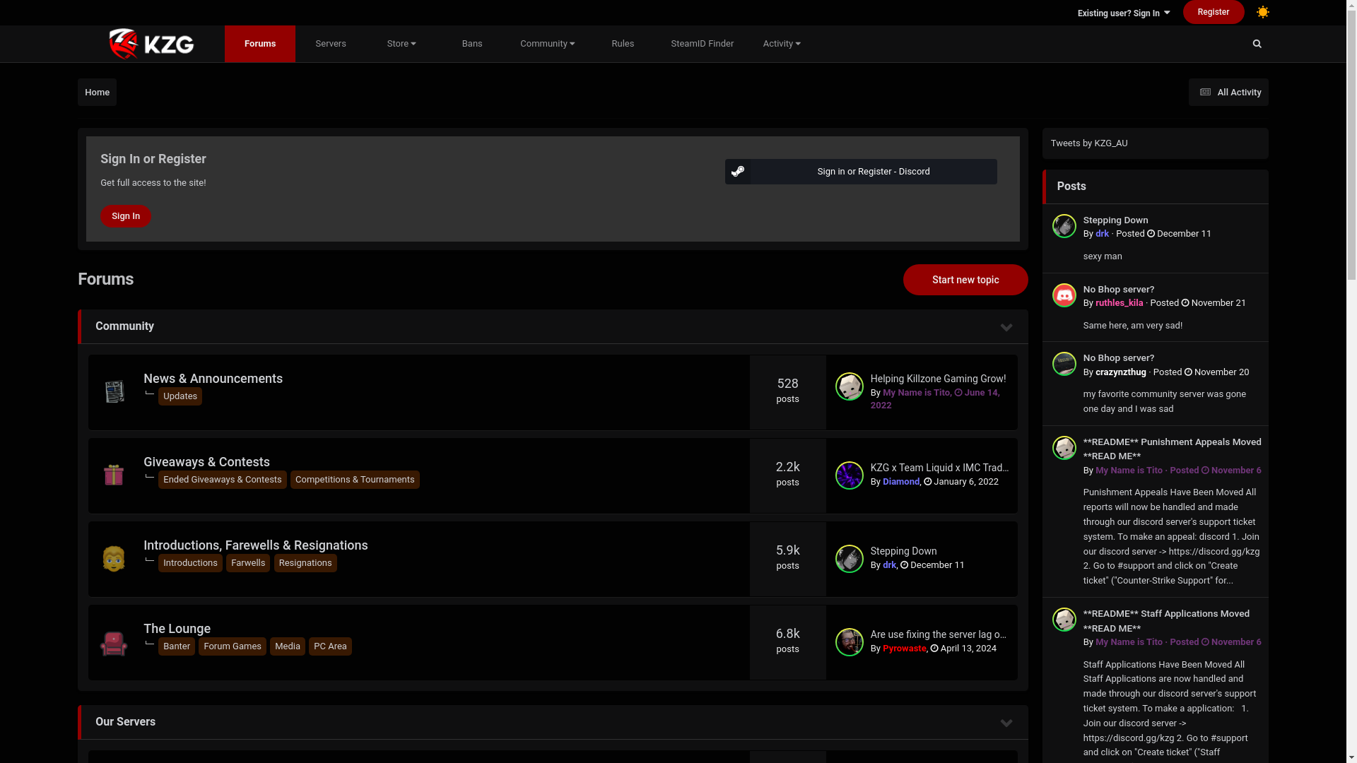Viewport: 1357px width, 763px height.
Task: Open the Updates subforum tag
Action: (180, 396)
